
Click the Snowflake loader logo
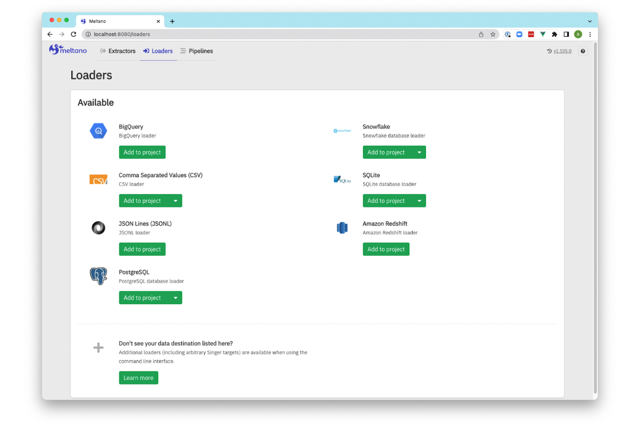click(x=342, y=130)
